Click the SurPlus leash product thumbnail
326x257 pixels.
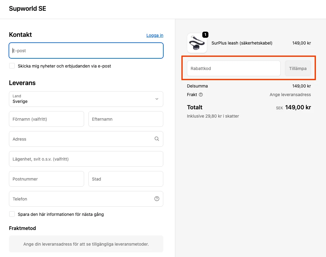197,43
